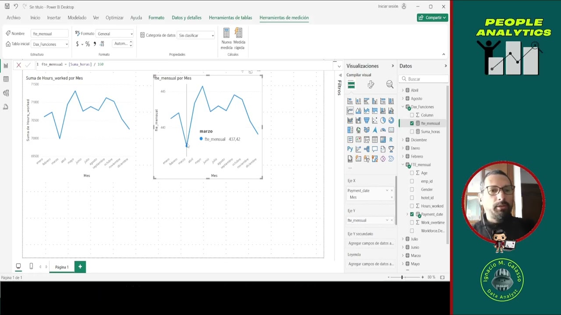Image resolution: width=561 pixels, height=315 pixels.
Task: Select the funnel chart visualization
Action: [366, 120]
